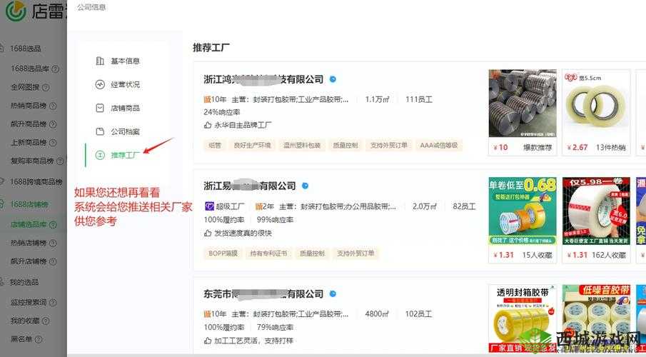Screen dimensions: 646x357
Task: Switch to the 基本信息 tab
Action: click(x=125, y=61)
